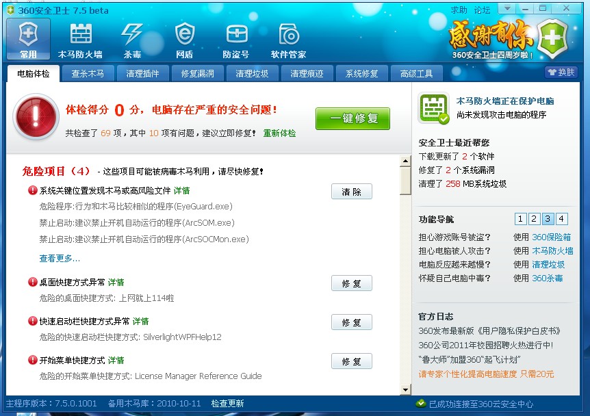Click warning icon beside 快速启动栏快捷方式异常
590x416 pixels.
point(33,321)
